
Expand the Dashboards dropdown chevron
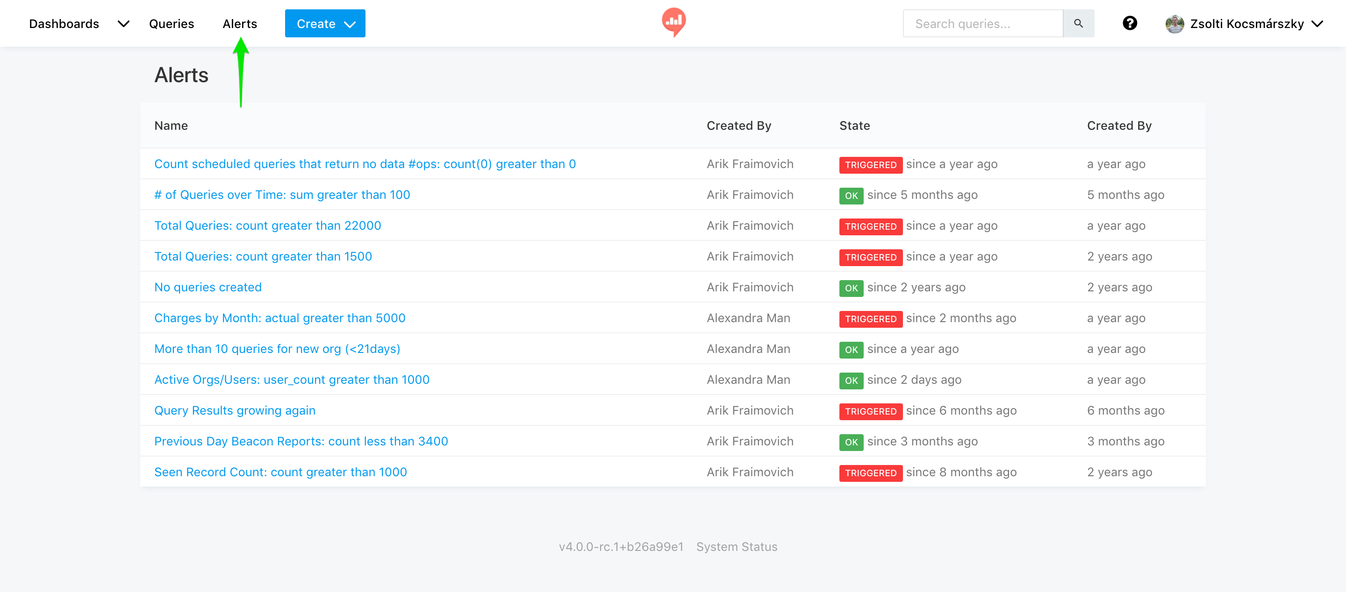click(123, 24)
